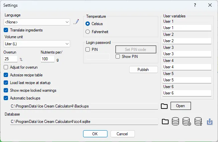Click the Database label
Screen dimensions: 218x142
click(12, 114)
